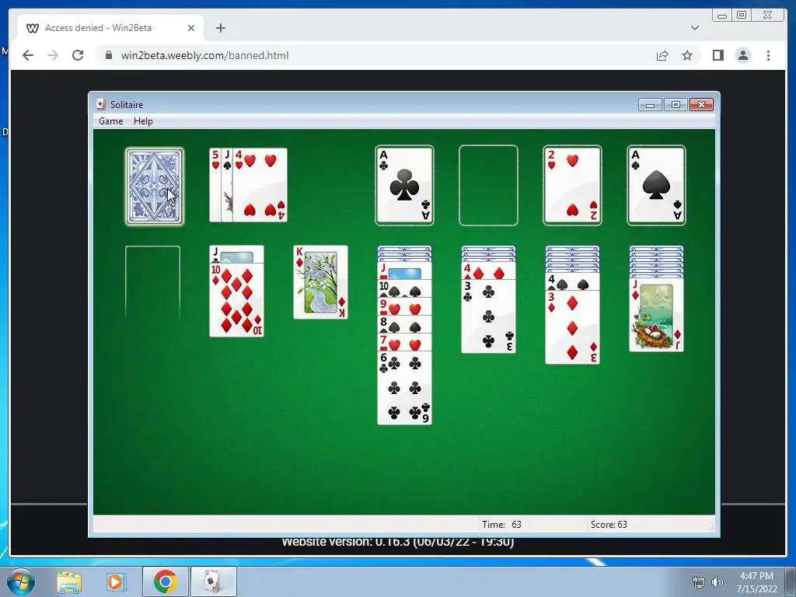Maximize the Solitaire window
Image resolution: width=796 pixels, height=597 pixels.
tap(676, 105)
